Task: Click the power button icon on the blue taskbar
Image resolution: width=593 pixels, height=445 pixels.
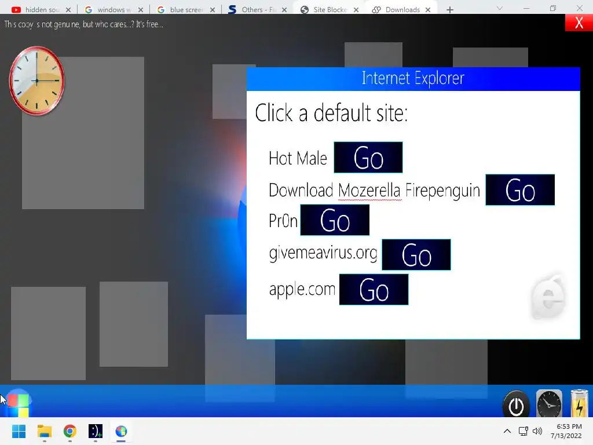Action: tap(516, 404)
